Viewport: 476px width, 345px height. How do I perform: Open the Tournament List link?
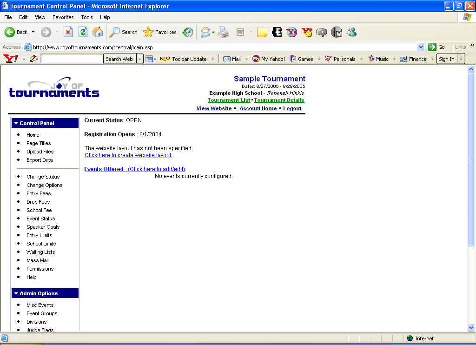coord(229,100)
